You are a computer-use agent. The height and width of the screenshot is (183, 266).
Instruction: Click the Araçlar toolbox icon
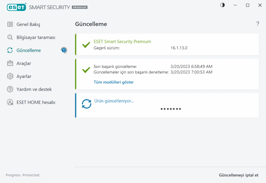(10, 63)
